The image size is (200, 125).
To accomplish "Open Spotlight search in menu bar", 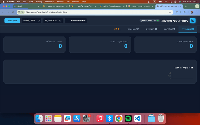I will (x=171, y=2).
